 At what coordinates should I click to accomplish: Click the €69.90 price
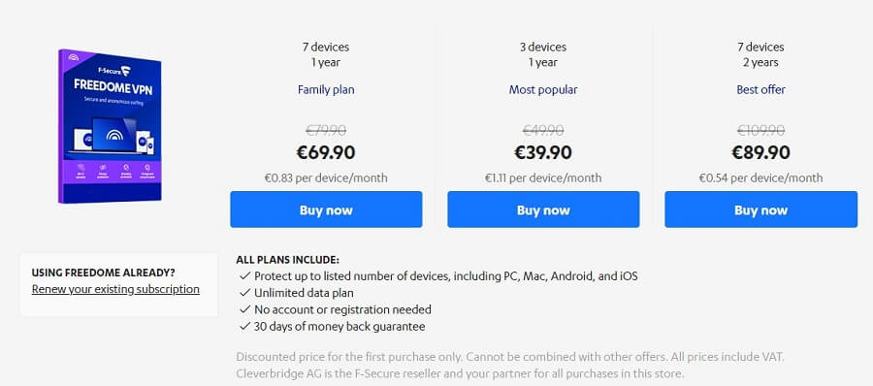(x=326, y=152)
